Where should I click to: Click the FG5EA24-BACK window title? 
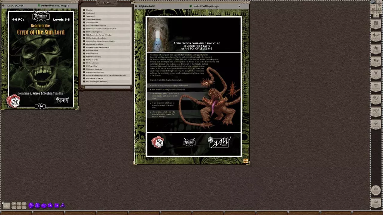pos(146,6)
